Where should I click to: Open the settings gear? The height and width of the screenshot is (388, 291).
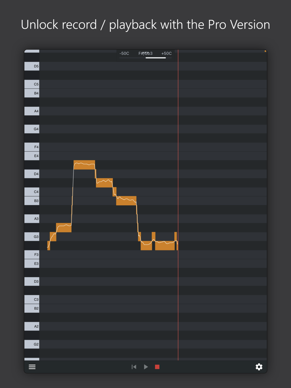[259, 367]
